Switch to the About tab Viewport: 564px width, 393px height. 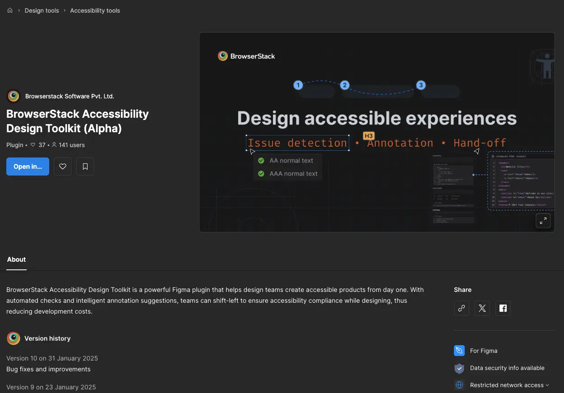point(16,259)
